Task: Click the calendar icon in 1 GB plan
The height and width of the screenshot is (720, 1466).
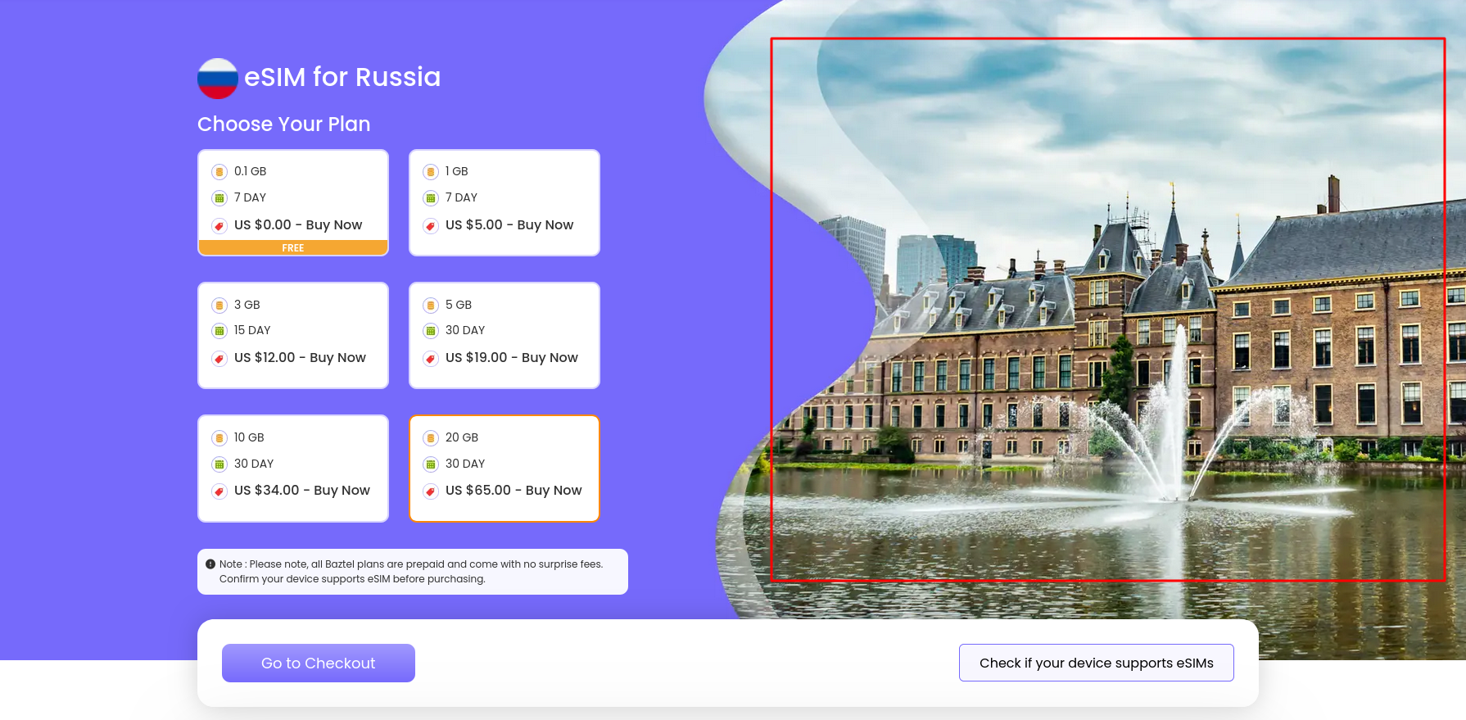Action: (x=431, y=198)
